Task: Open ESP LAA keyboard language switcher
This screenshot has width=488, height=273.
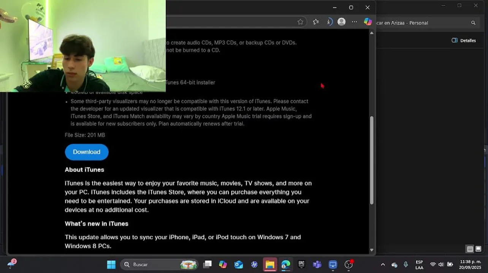Action: pyautogui.click(x=419, y=265)
